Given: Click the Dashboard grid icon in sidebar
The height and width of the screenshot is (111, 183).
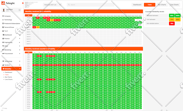Looking at the screenshot, I should coord(3,35).
